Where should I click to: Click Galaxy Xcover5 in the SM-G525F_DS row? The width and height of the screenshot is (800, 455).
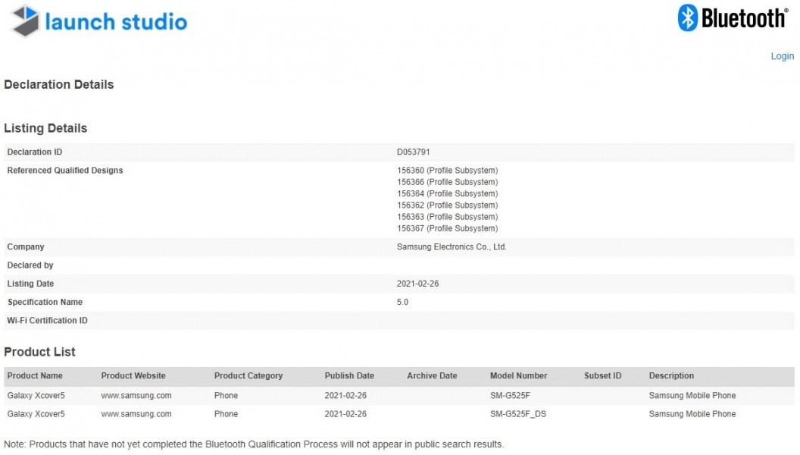point(36,414)
